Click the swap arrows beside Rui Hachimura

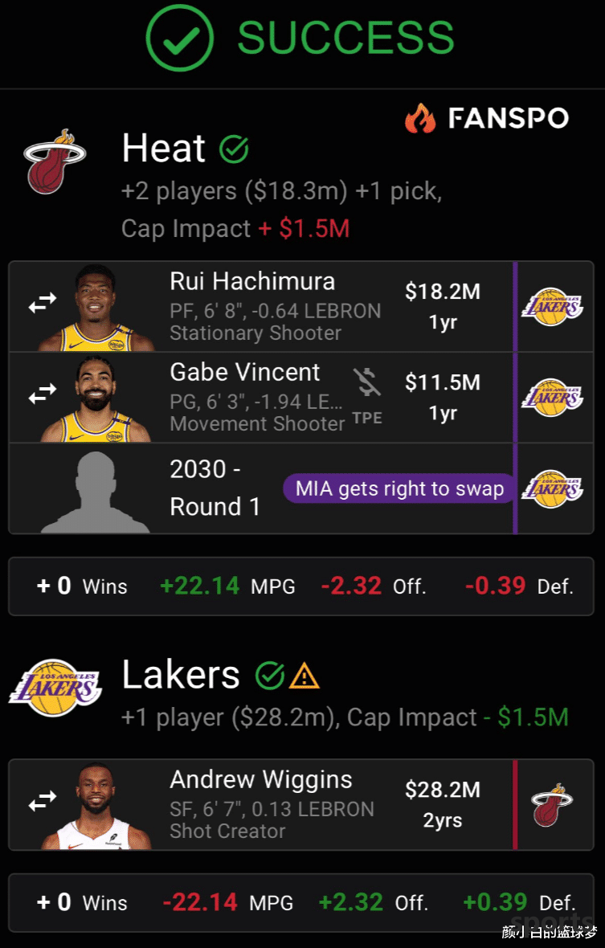tap(43, 302)
